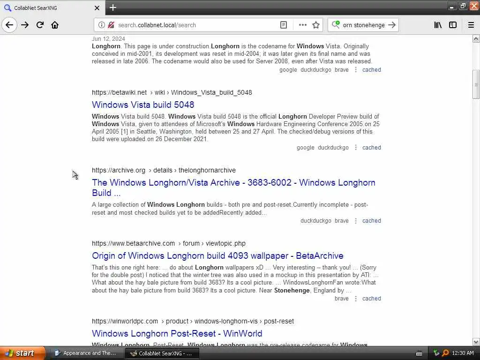Click the archive.org result URL
This screenshot has height=360, width=480.
(164, 170)
